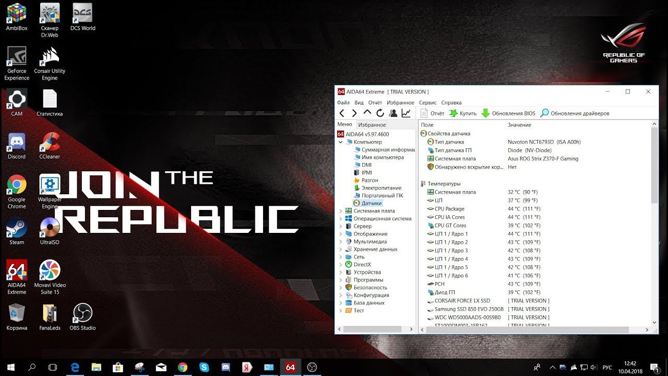Open AmbiBox from the desktop
The image size is (668, 376).
coord(17,17)
